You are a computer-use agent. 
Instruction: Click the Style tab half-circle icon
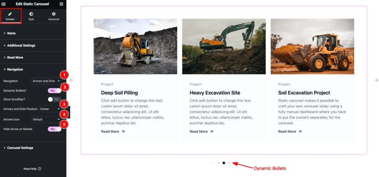coord(31,14)
